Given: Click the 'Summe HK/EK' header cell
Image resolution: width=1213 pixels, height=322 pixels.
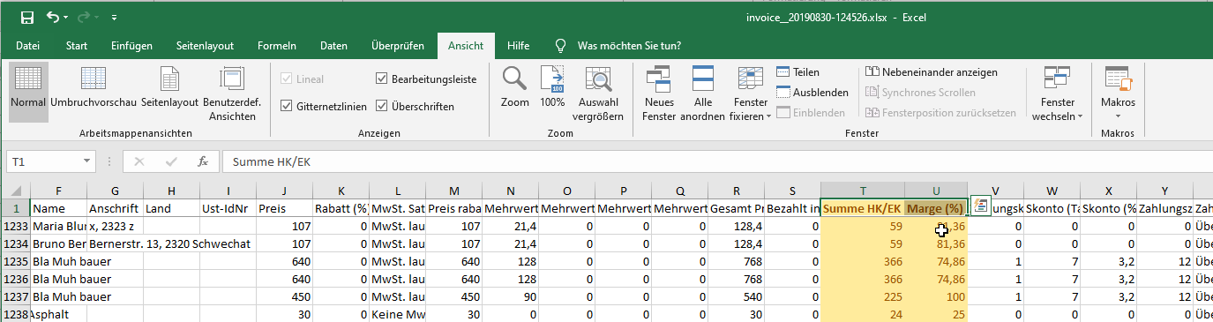Looking at the screenshot, I should [x=862, y=208].
